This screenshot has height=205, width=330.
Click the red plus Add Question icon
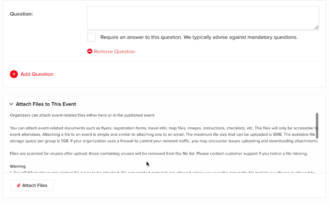tap(14, 74)
